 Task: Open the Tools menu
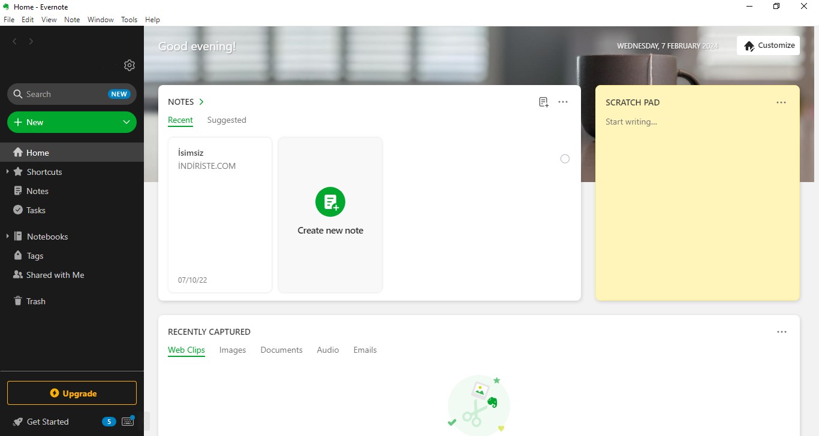pyautogui.click(x=129, y=20)
